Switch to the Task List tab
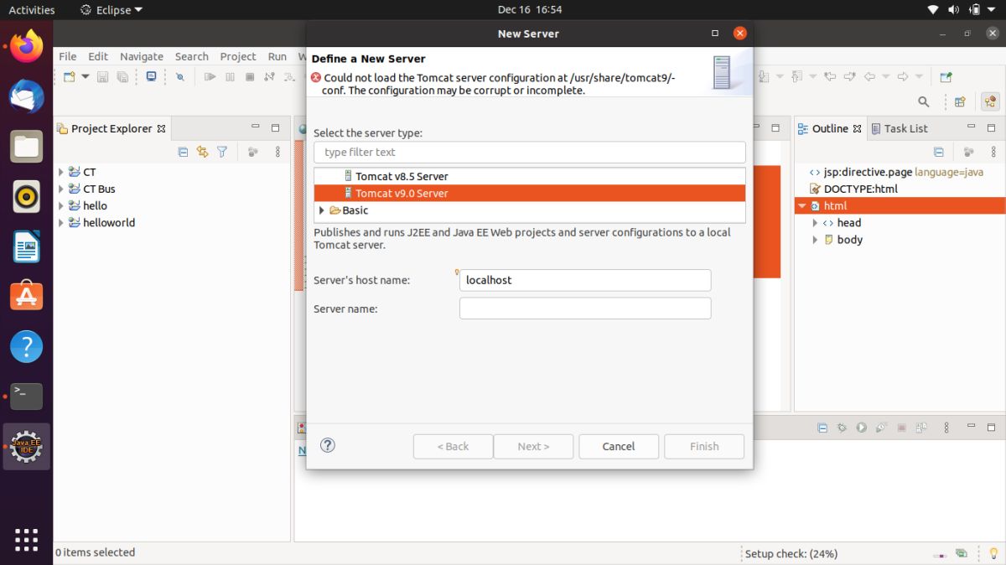Viewport: 1006px width, 565px height. [x=900, y=128]
